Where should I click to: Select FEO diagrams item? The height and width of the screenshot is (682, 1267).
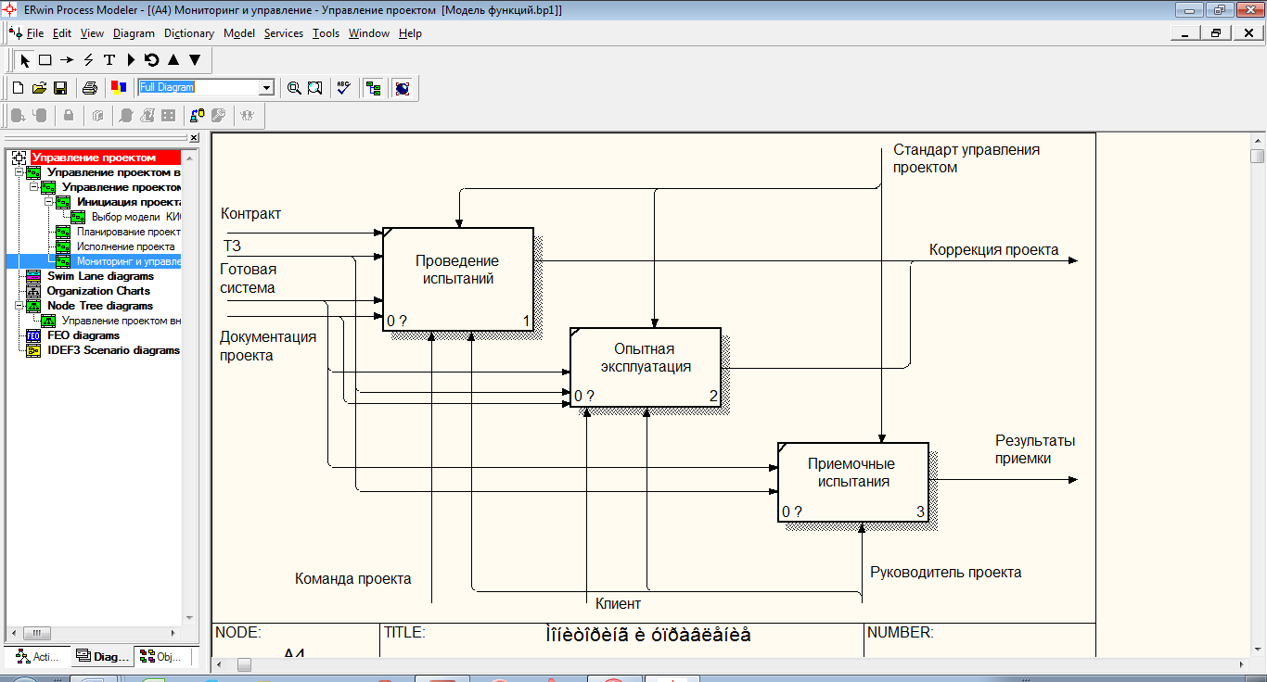(x=83, y=335)
